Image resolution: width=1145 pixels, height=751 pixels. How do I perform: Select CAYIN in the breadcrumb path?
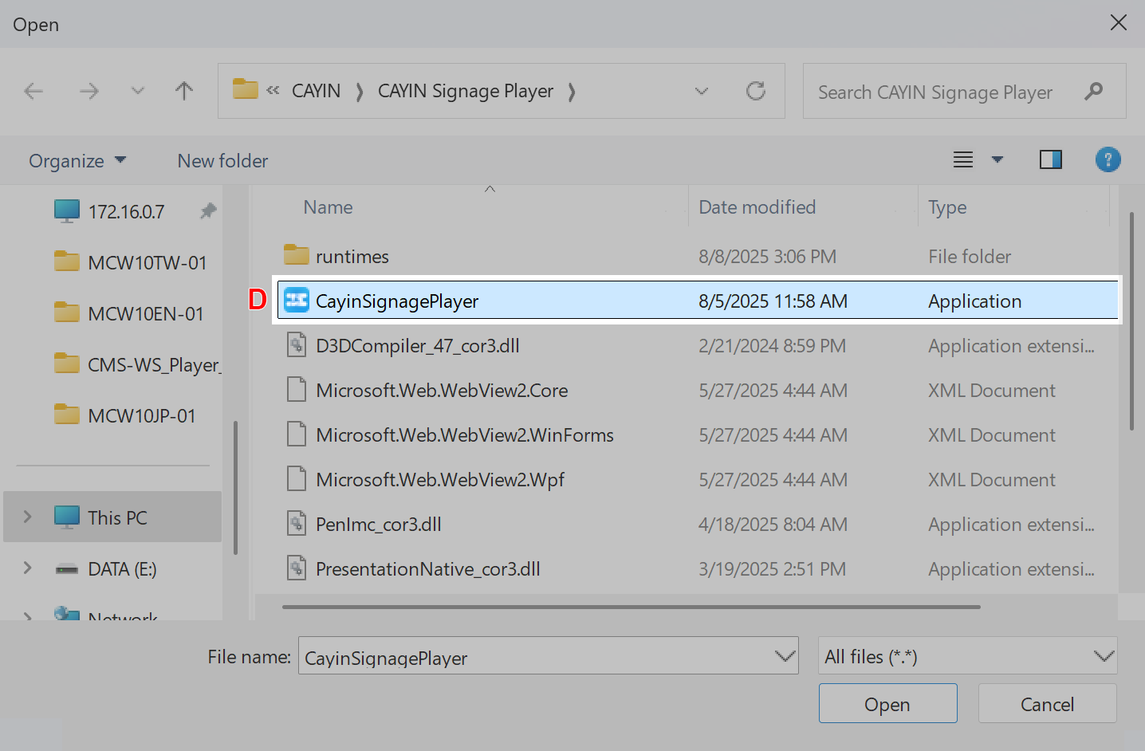(x=316, y=91)
